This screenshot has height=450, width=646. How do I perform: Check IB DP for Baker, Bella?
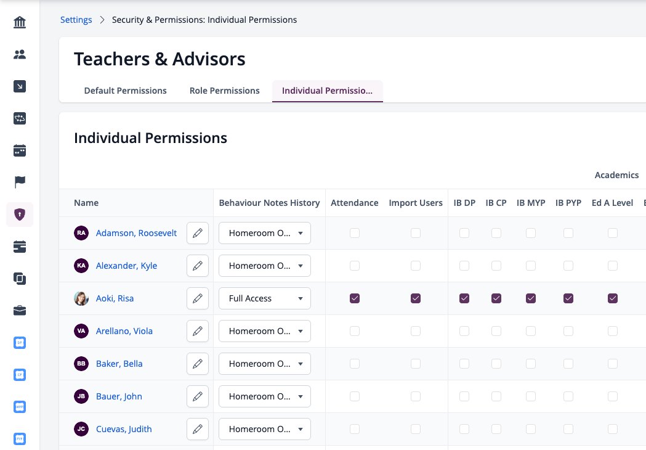tap(464, 363)
